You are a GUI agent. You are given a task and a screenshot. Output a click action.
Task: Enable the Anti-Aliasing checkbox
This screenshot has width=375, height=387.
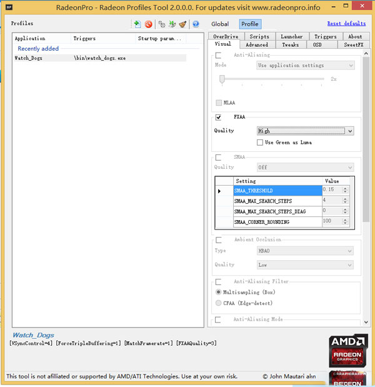[x=218, y=55]
